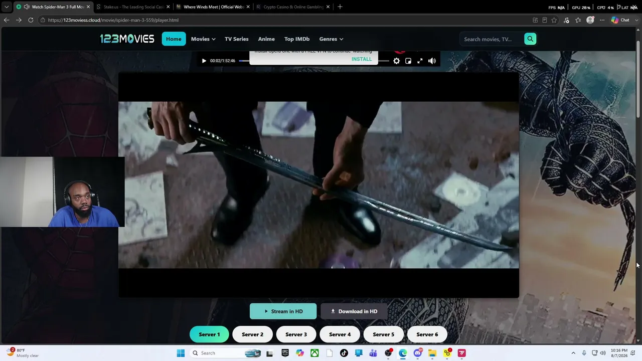
Task: Switch to Where Winds Meet tab
Action: 213,7
